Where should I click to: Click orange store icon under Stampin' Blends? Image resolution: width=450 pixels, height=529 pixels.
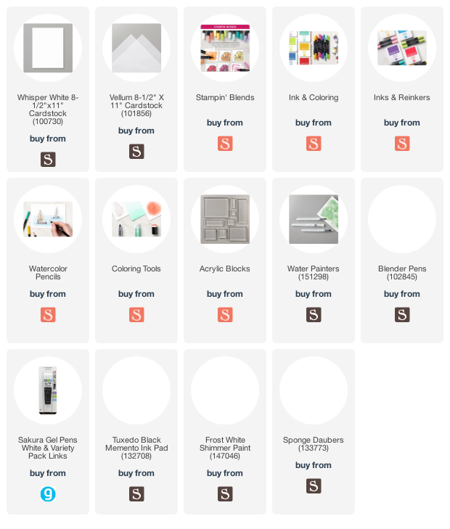[225, 144]
